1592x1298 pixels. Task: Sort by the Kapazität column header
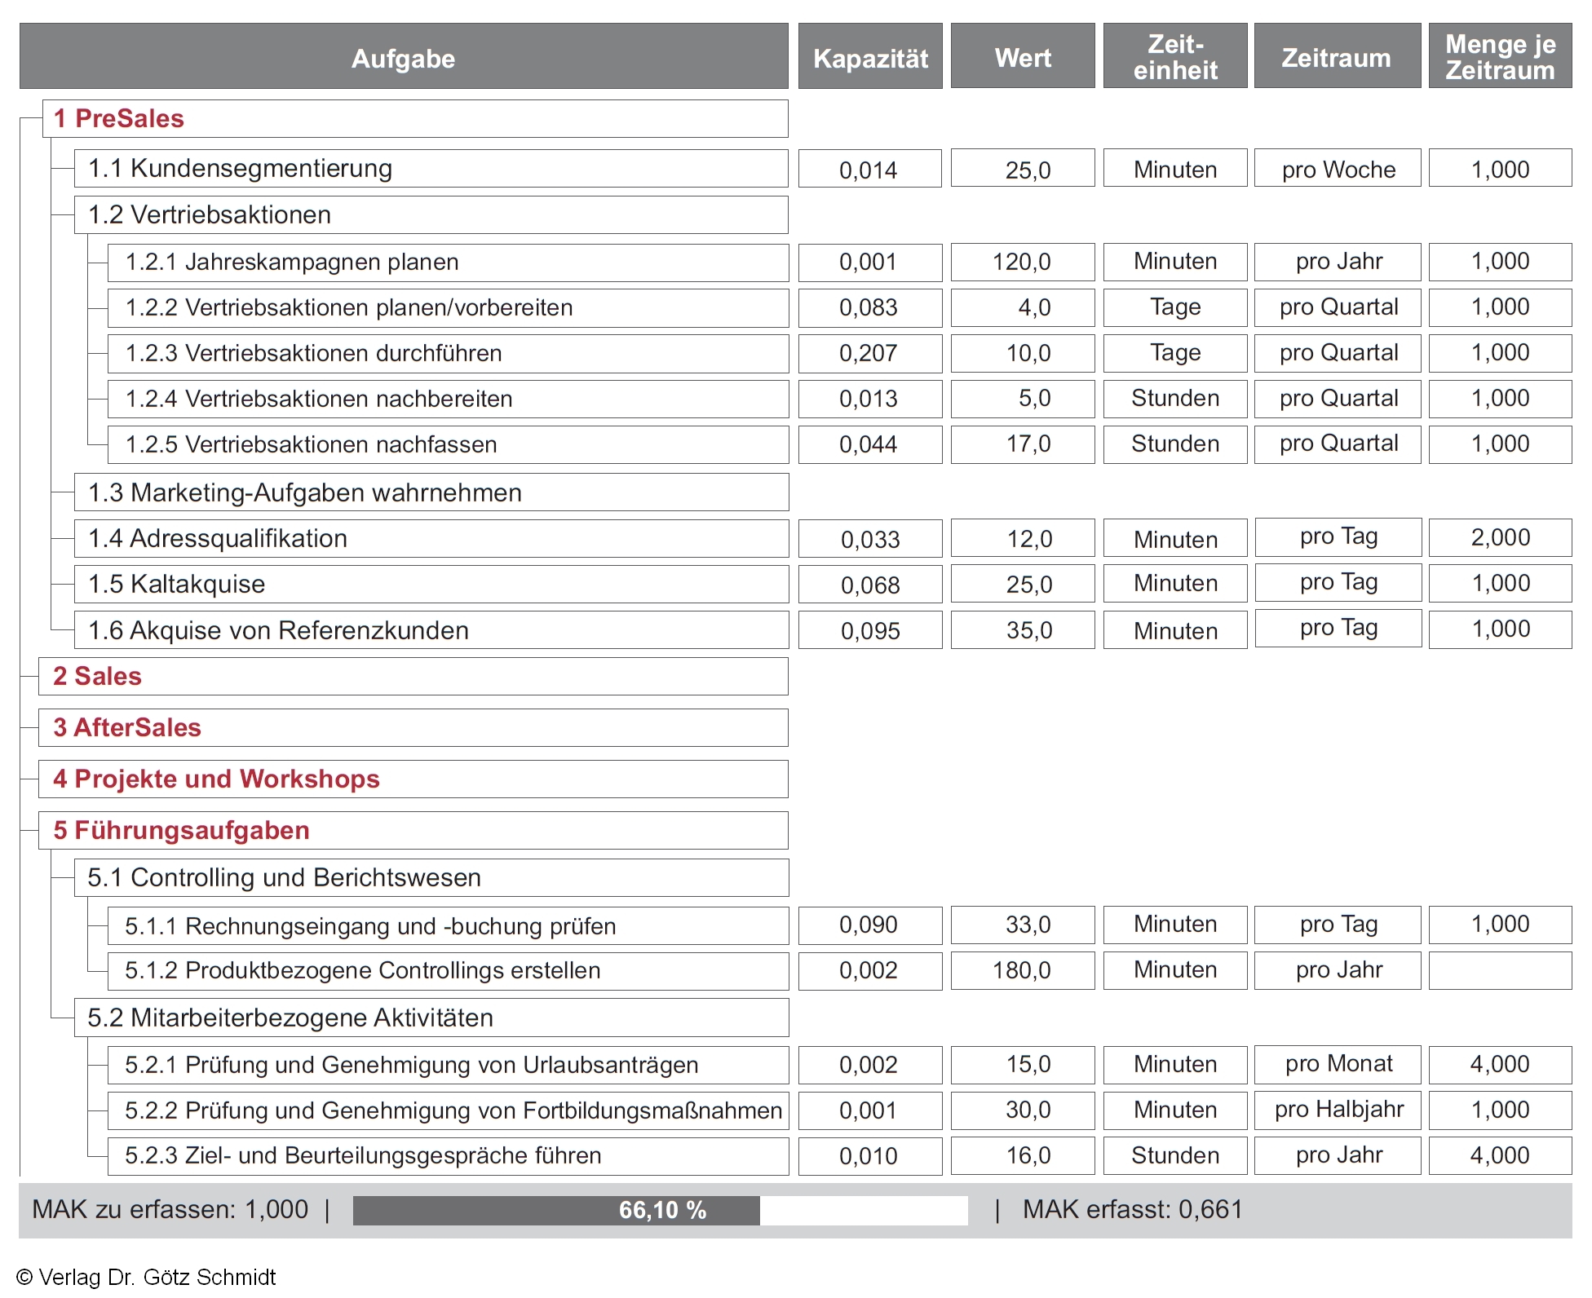pyautogui.click(x=870, y=56)
